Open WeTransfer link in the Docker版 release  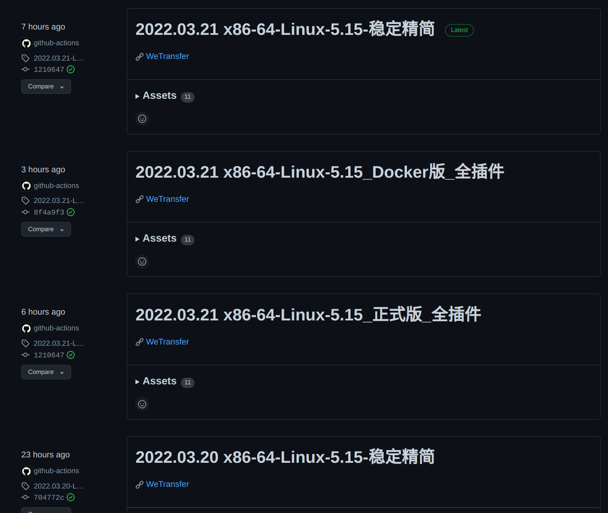pos(167,199)
